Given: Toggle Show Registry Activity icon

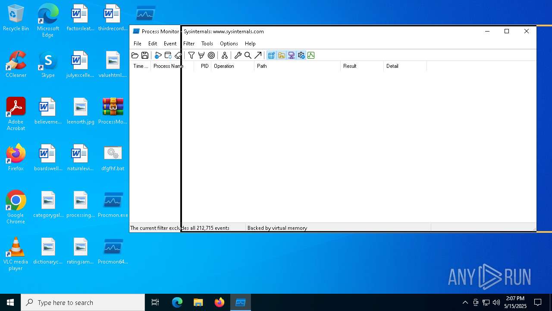Looking at the screenshot, I should tap(271, 55).
